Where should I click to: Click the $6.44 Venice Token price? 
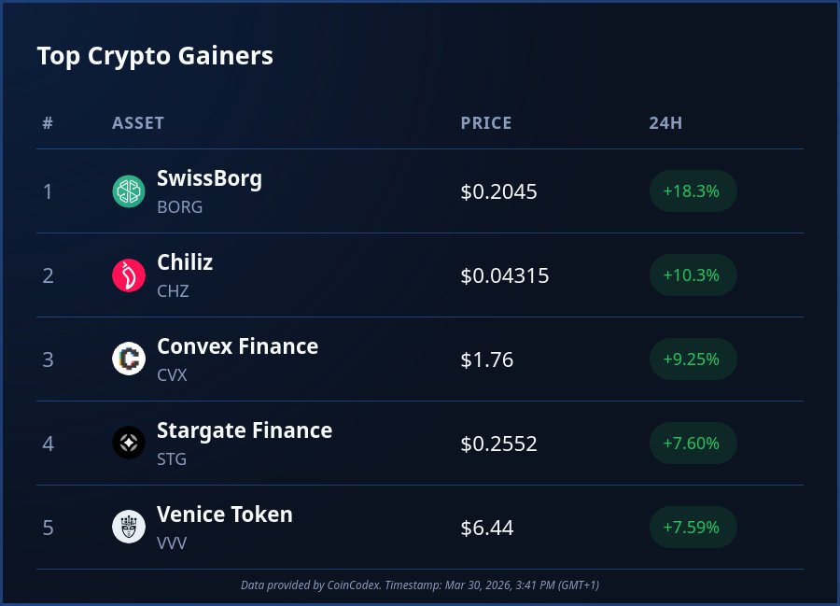(487, 528)
